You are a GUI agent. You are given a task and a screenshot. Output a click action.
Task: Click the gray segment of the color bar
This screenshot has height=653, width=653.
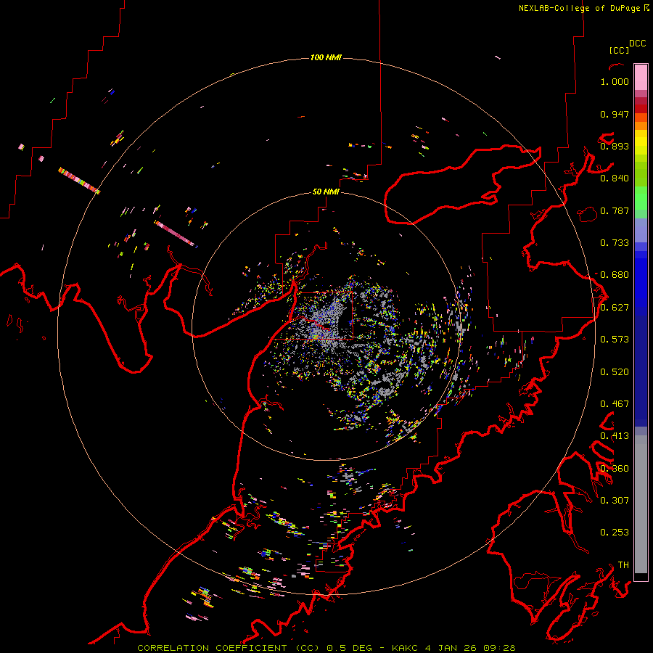point(641,504)
